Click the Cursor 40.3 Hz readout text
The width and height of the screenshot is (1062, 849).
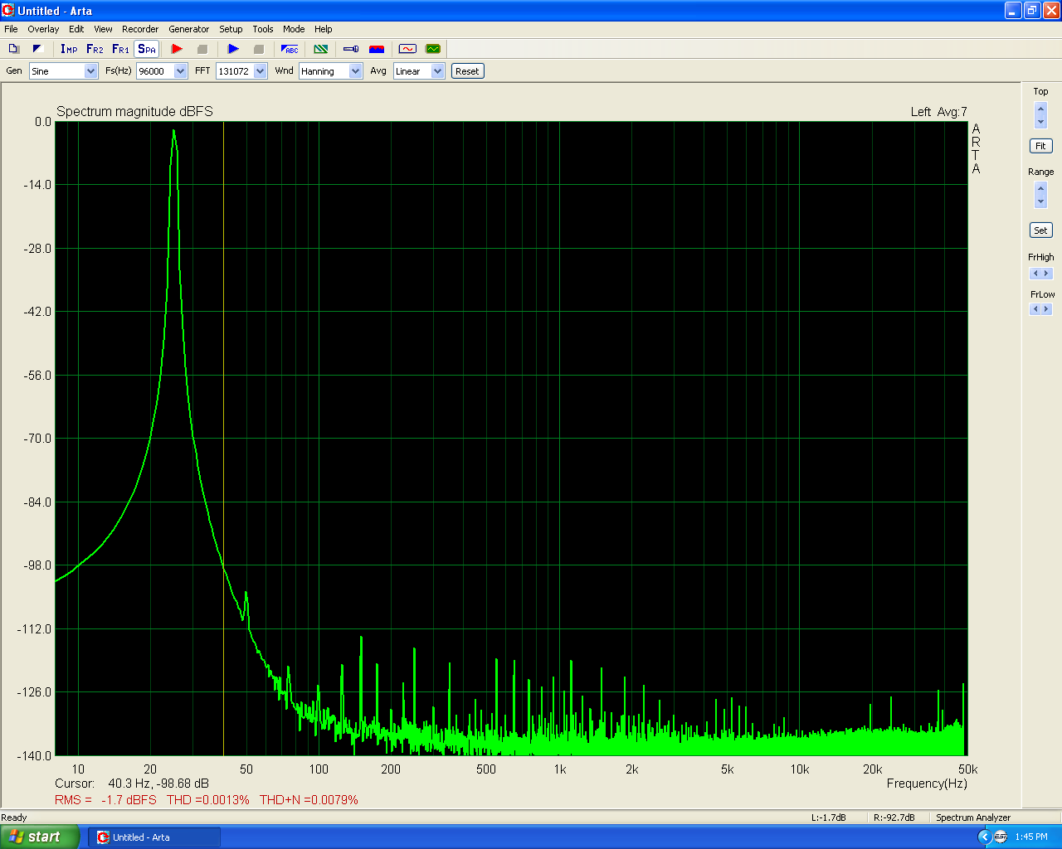[x=132, y=784]
